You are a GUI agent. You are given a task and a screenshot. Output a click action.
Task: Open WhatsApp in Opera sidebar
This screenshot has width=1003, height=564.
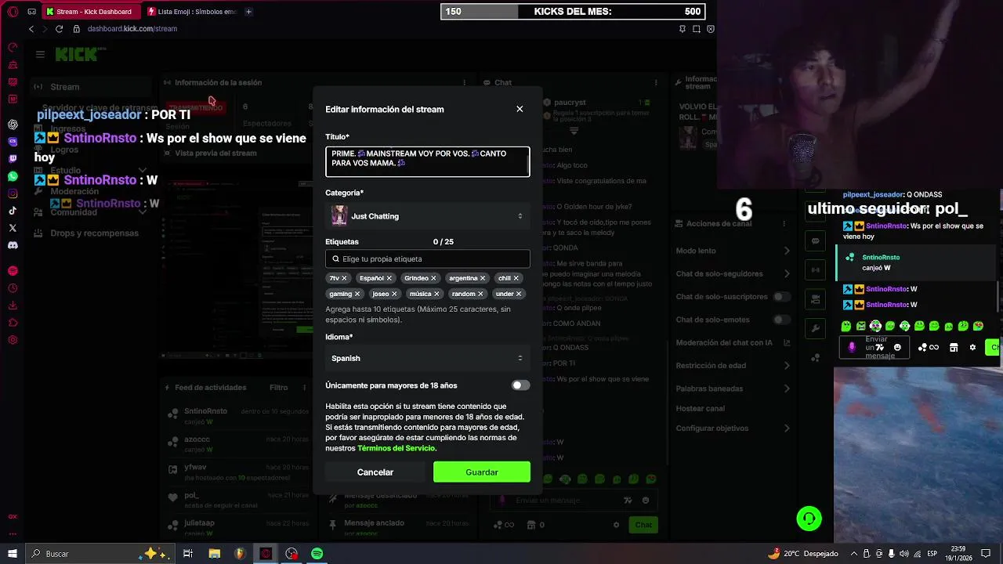[13, 175]
